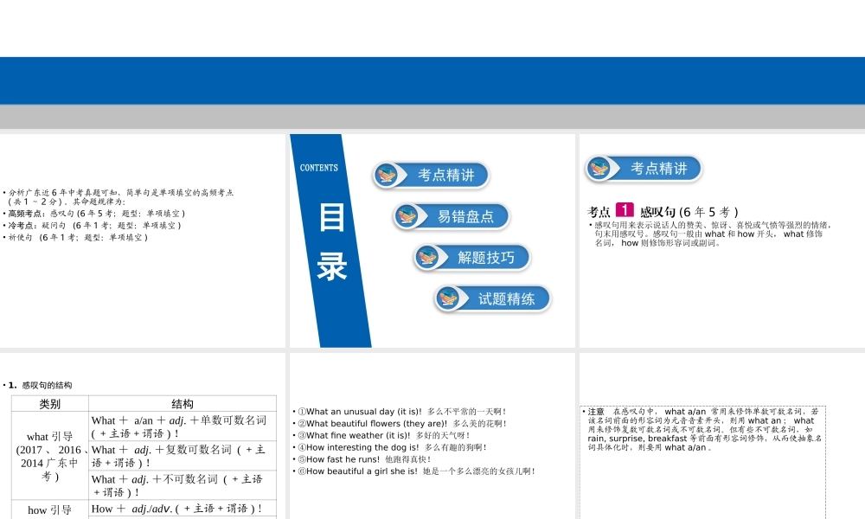Click example ⑤ How fast he runs
865x519 pixels.
(x=364, y=458)
